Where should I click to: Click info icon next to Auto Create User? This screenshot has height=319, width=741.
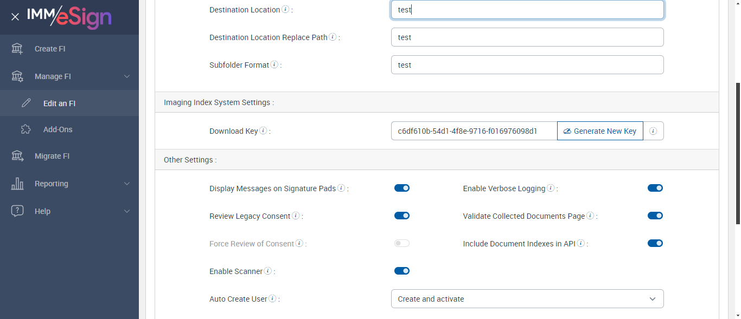(272, 299)
